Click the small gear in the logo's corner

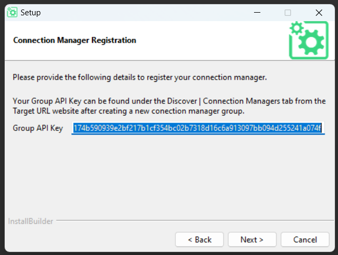tap(297, 28)
